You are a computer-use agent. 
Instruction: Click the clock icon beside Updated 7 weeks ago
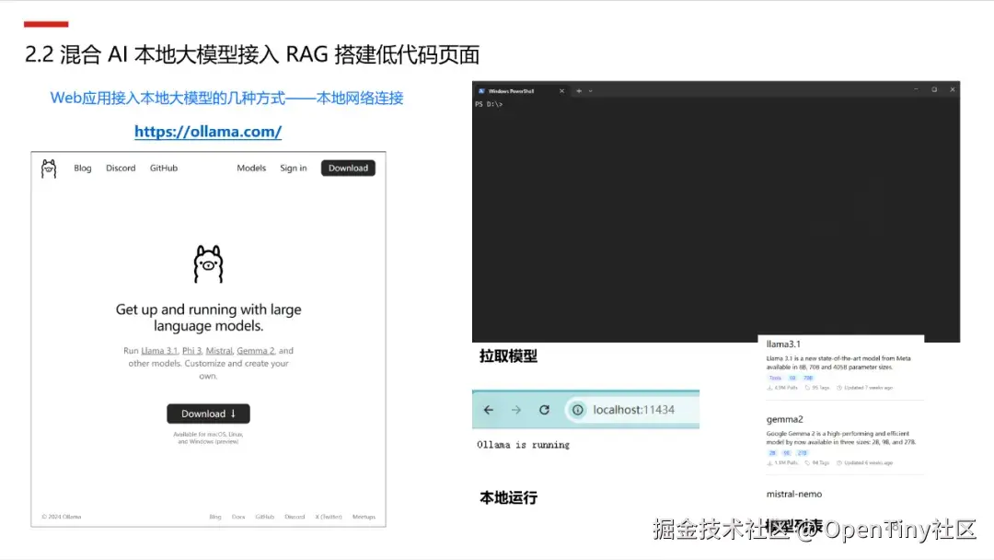point(839,388)
